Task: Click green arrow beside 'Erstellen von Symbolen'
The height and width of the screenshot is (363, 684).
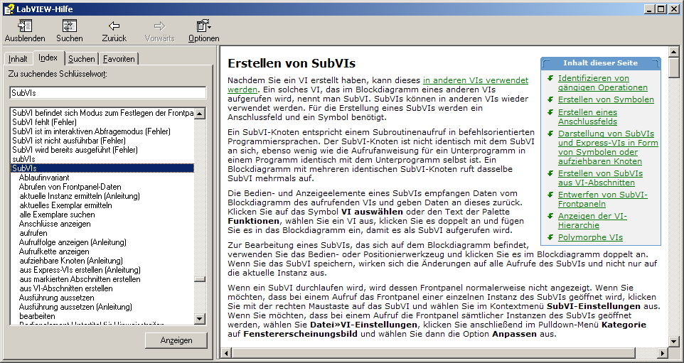Action: pos(550,99)
